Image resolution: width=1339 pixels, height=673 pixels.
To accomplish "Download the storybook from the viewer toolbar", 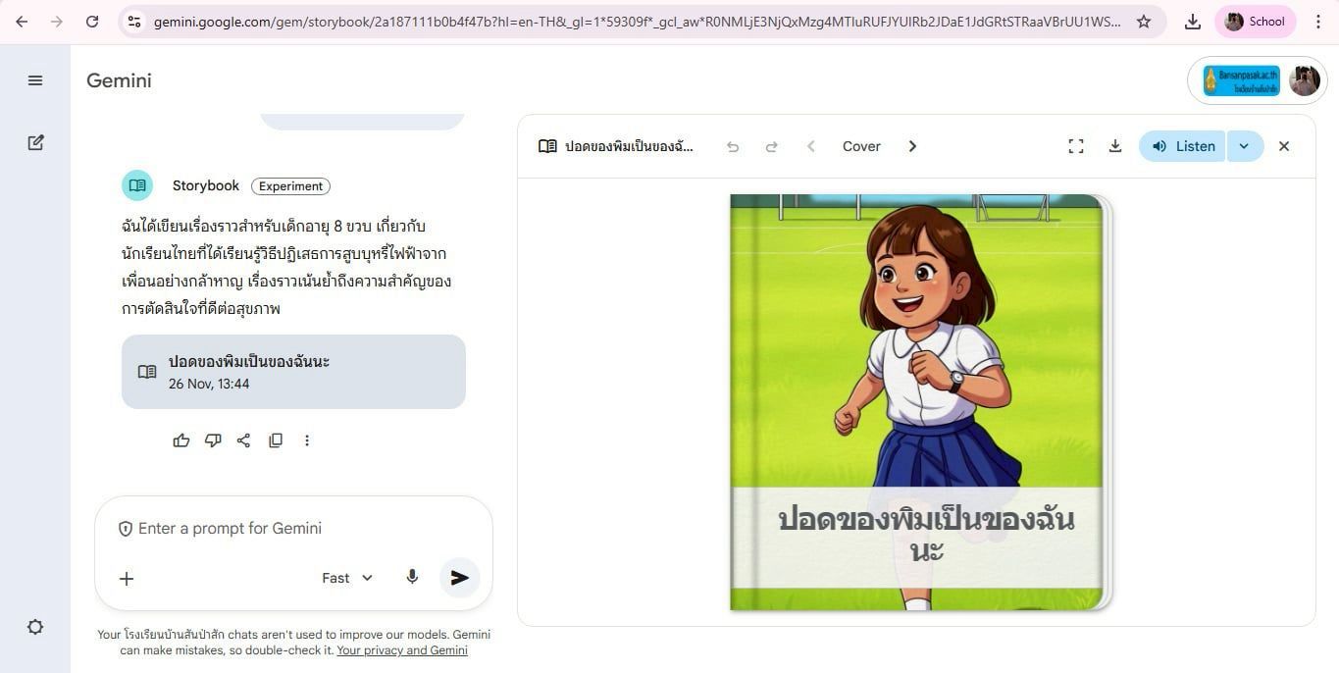I will (x=1115, y=146).
